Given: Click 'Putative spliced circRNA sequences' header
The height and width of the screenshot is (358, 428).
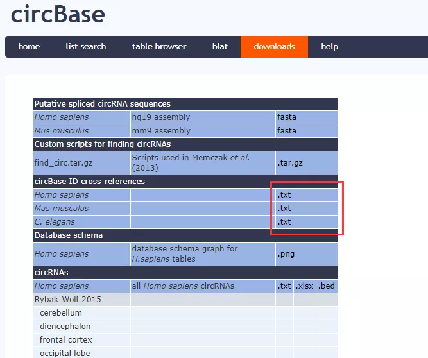Looking at the screenshot, I should (185, 104).
